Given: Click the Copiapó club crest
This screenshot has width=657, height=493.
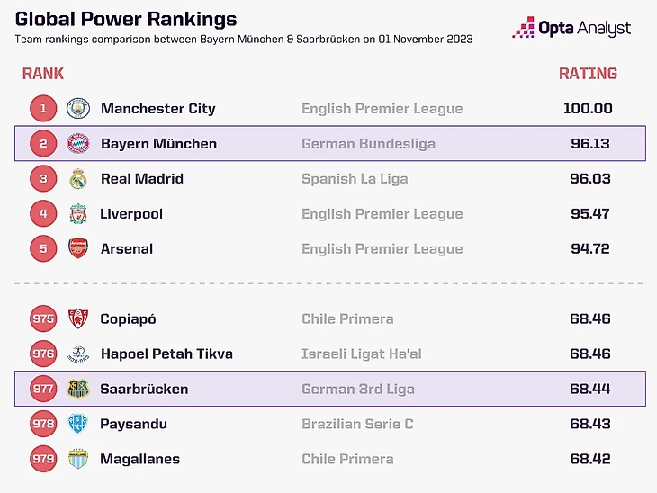Looking at the screenshot, I should pyautogui.click(x=77, y=319).
